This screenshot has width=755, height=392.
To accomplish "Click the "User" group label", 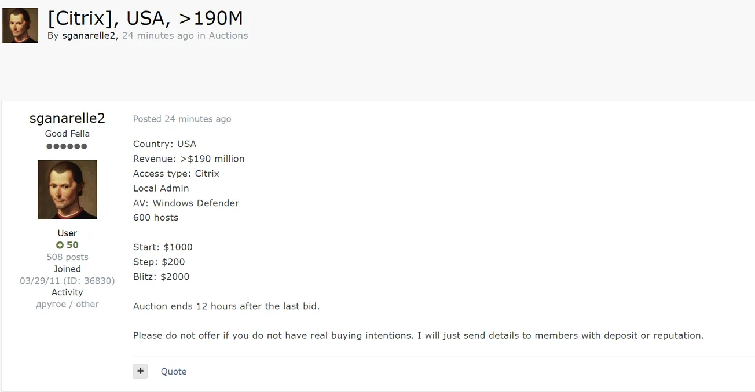I will point(67,233).
